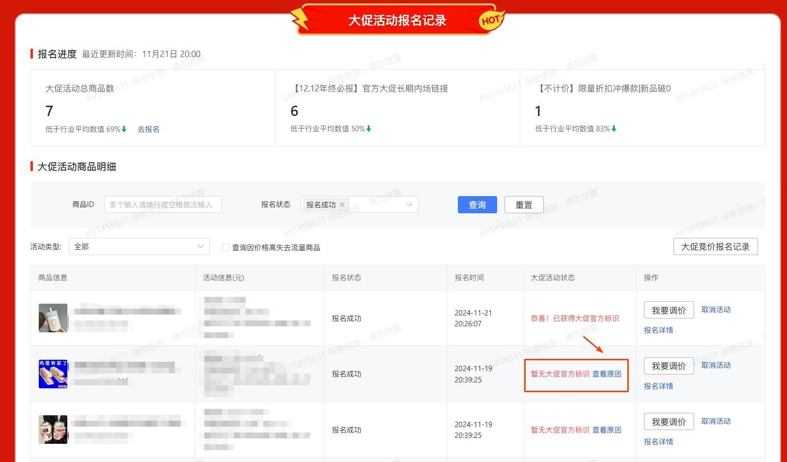Image resolution: width=787 pixels, height=462 pixels.
Task: Click 我要调价 in the first row
Action: (669, 310)
